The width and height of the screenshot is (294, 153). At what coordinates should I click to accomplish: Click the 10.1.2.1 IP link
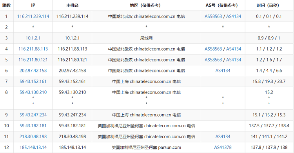(x=33, y=38)
